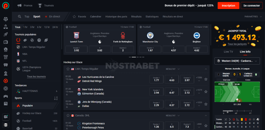
Task: Favorite the Kingston Frontenacs vs Peterborough match
Action: 206,125
